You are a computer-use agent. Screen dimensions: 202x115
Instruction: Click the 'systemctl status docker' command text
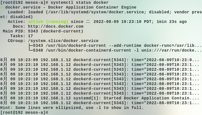click(x=80, y=3)
